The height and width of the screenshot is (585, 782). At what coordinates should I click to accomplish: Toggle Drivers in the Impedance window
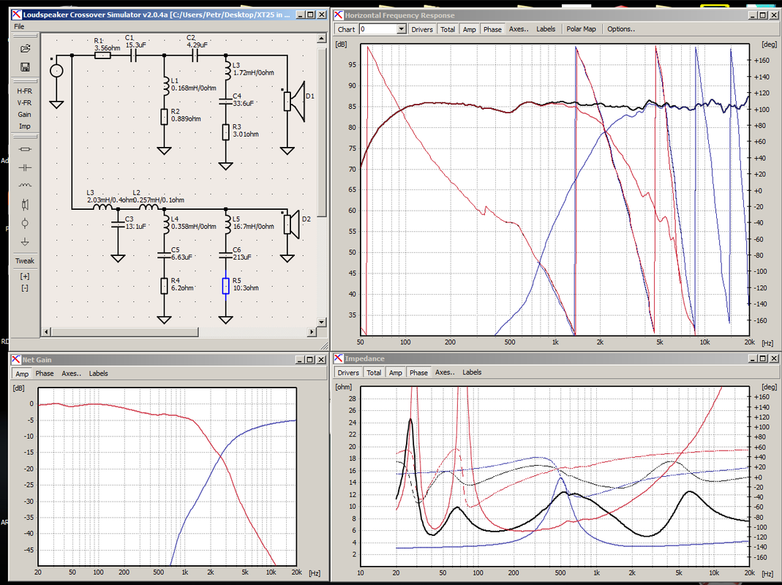pos(348,372)
